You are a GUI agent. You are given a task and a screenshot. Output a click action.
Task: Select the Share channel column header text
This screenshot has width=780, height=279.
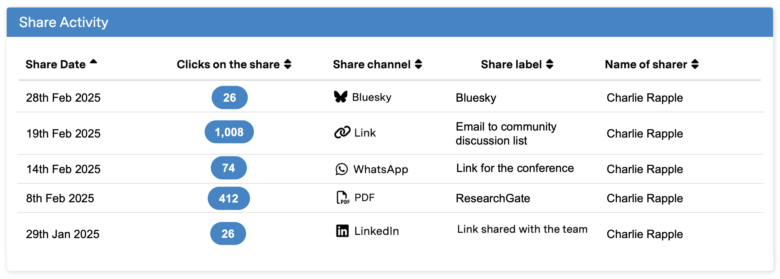[x=372, y=64]
